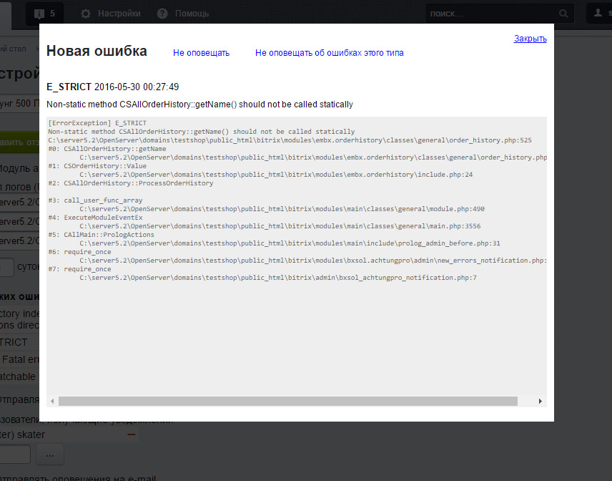
Task: Click the left arrow of horizontal scrollbar
Action: point(52,402)
